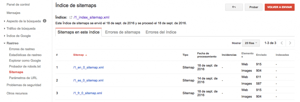The image size is (300, 102).
Task: Switch to Errores de sitemaps tab
Action: pyautogui.click(x=123, y=32)
